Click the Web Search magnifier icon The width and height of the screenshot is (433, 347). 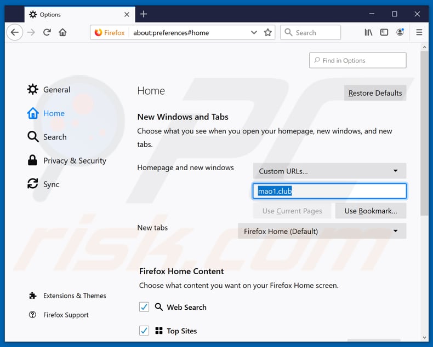pyautogui.click(x=158, y=306)
